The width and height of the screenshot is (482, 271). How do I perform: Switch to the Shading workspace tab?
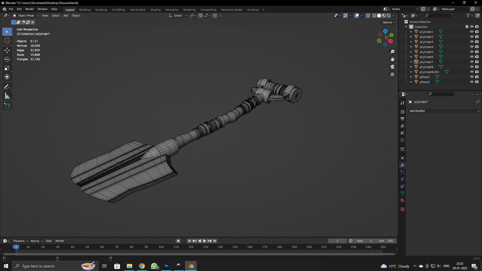click(x=156, y=10)
